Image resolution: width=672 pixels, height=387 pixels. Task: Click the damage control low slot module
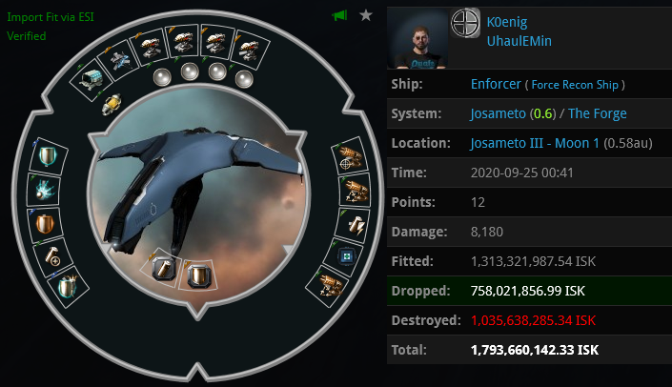[346, 256]
